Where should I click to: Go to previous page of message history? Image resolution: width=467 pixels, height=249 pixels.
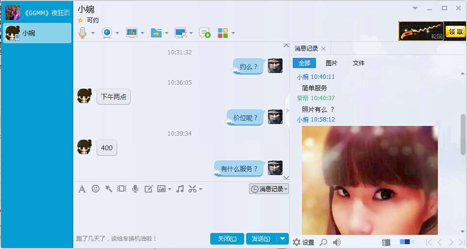tap(440, 242)
